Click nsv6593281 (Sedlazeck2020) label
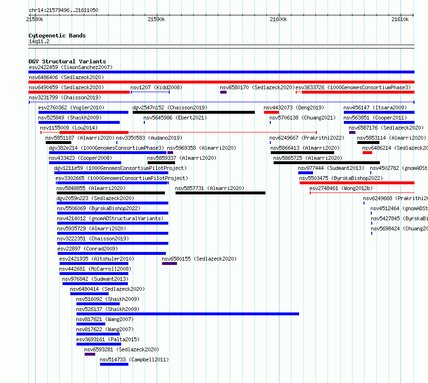 coord(122,349)
